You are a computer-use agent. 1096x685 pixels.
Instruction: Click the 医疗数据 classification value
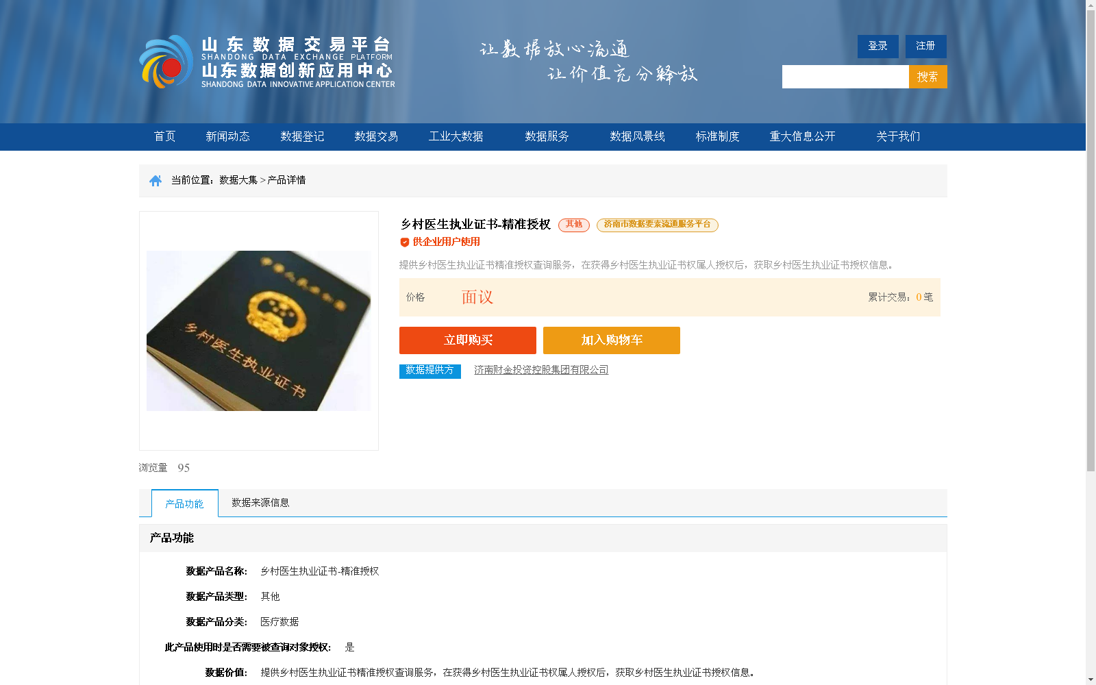tap(279, 622)
